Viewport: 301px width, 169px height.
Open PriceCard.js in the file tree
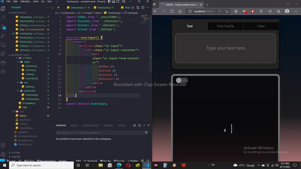pos(32,95)
